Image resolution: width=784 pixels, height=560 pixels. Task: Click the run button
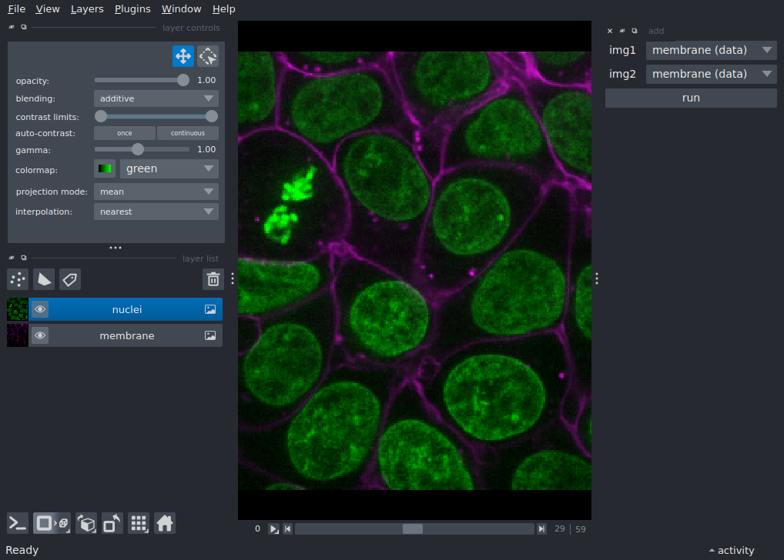[x=691, y=98]
